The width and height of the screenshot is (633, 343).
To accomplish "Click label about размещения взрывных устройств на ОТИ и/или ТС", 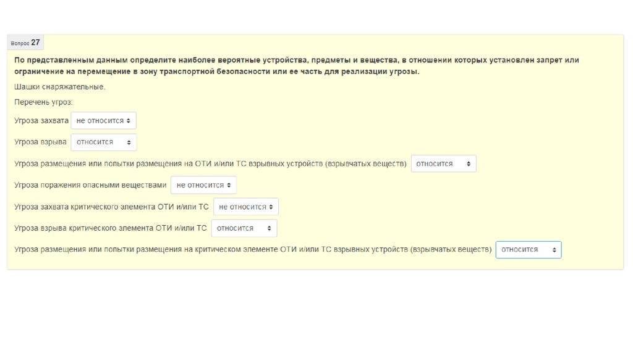I will coord(210,164).
